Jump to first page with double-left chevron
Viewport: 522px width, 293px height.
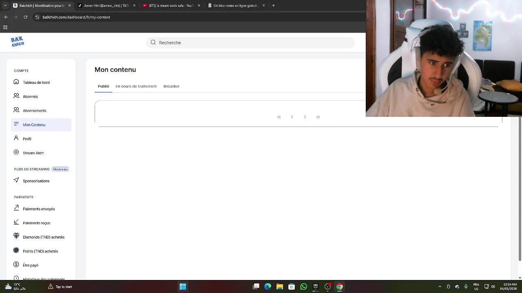click(279, 117)
